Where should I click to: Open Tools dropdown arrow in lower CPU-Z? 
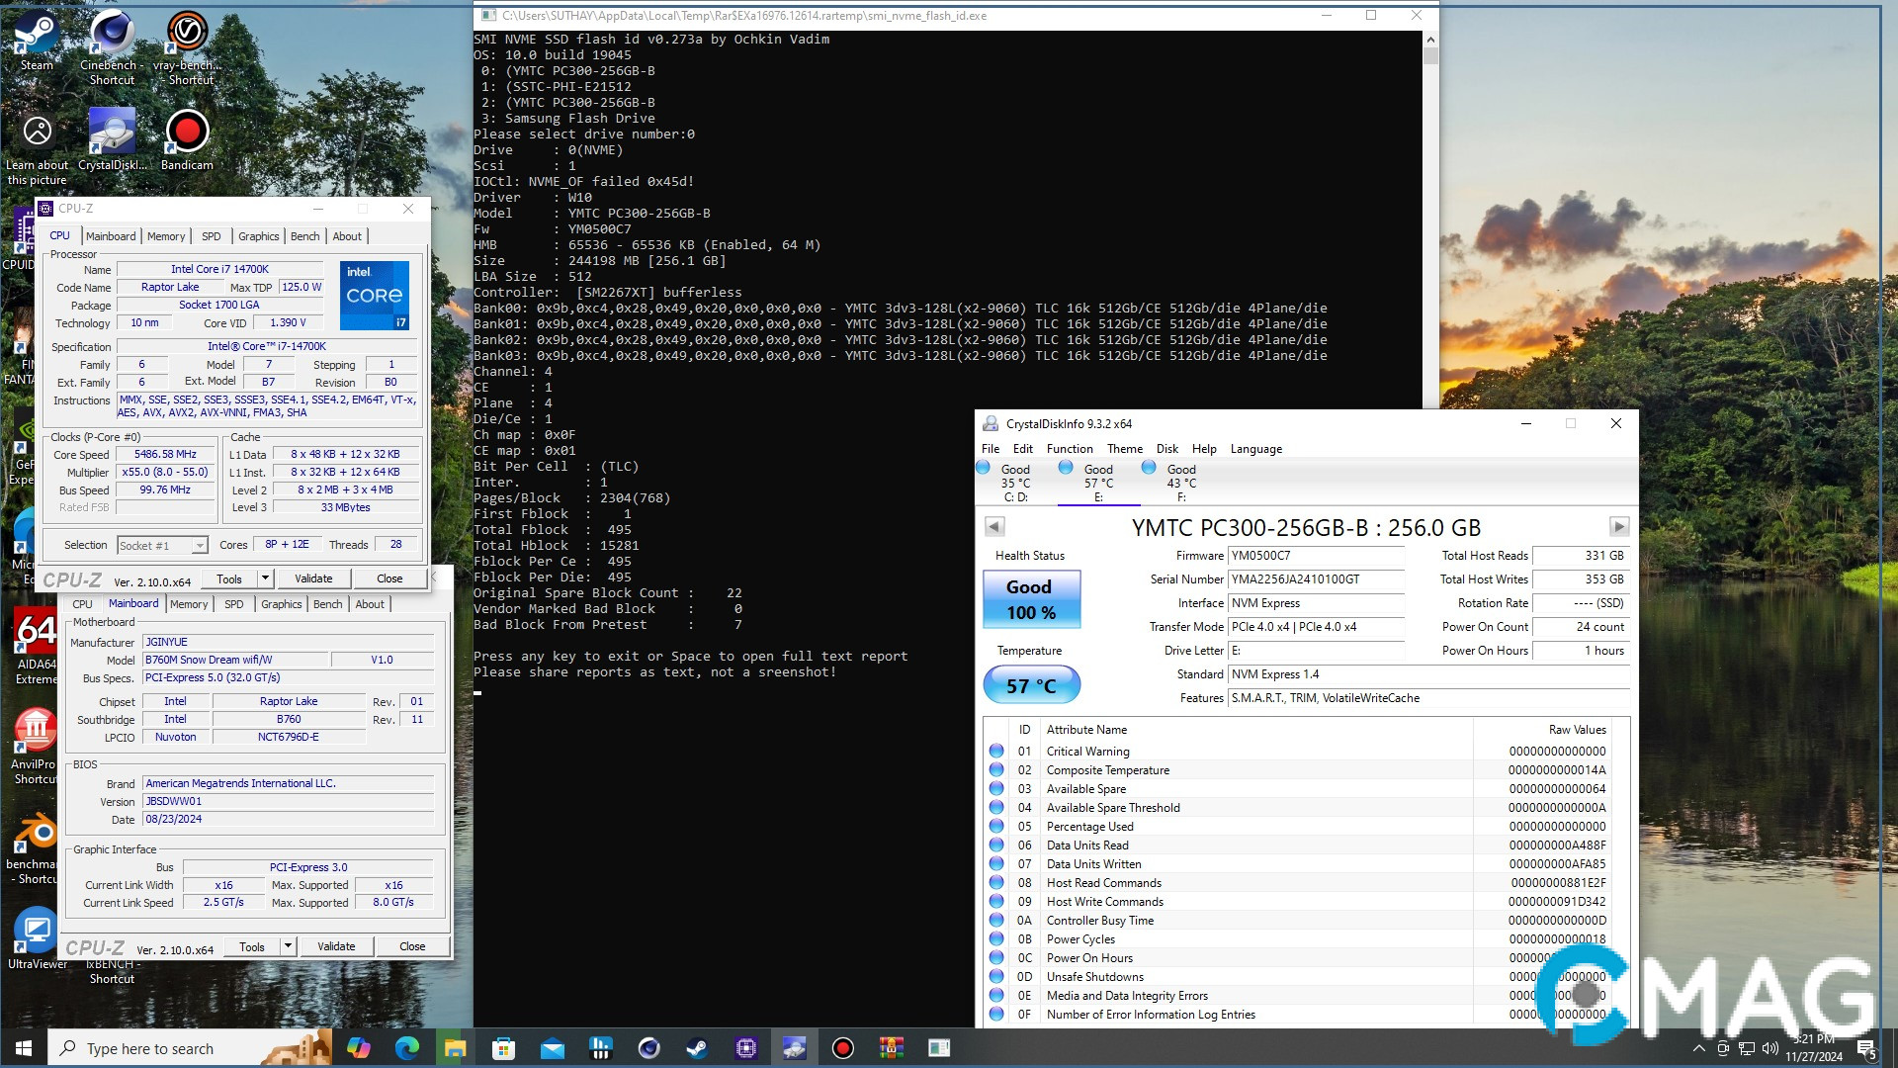288,946
